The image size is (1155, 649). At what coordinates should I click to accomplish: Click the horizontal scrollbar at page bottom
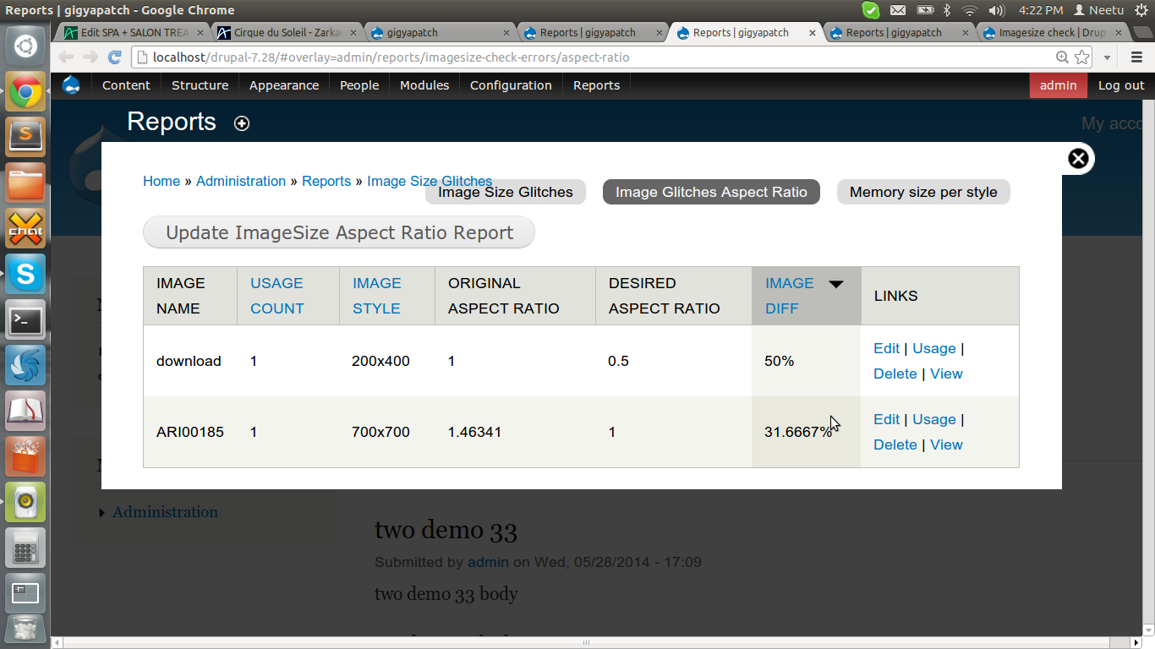coord(585,642)
